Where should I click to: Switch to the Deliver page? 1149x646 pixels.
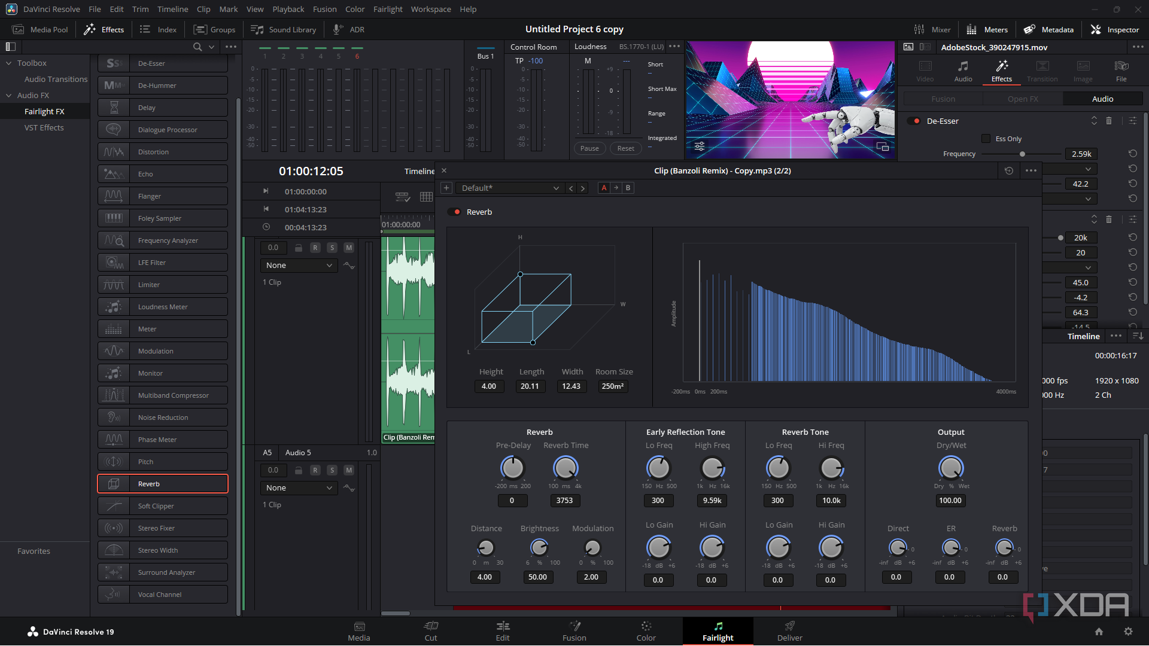(790, 632)
